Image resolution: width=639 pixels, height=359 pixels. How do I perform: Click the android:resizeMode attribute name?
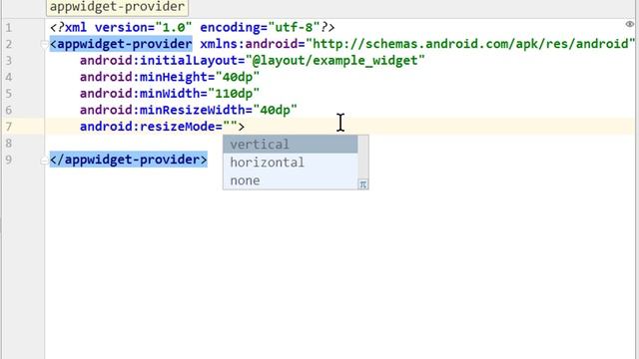(x=148, y=127)
